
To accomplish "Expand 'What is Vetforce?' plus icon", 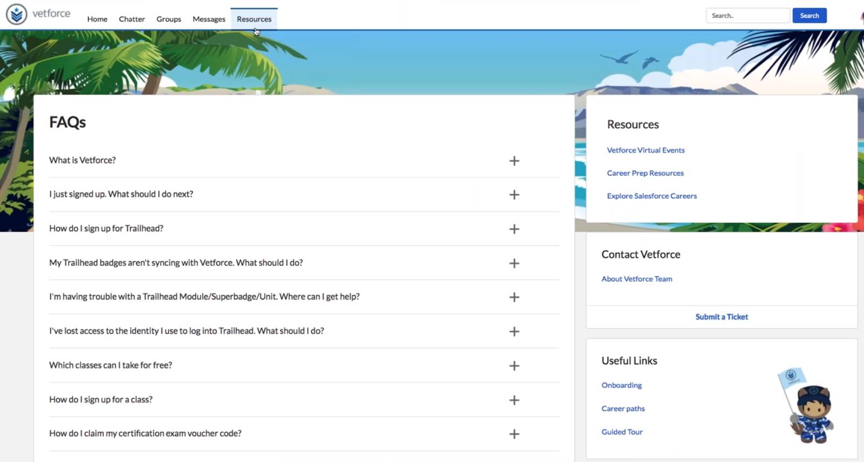I will pyautogui.click(x=514, y=161).
